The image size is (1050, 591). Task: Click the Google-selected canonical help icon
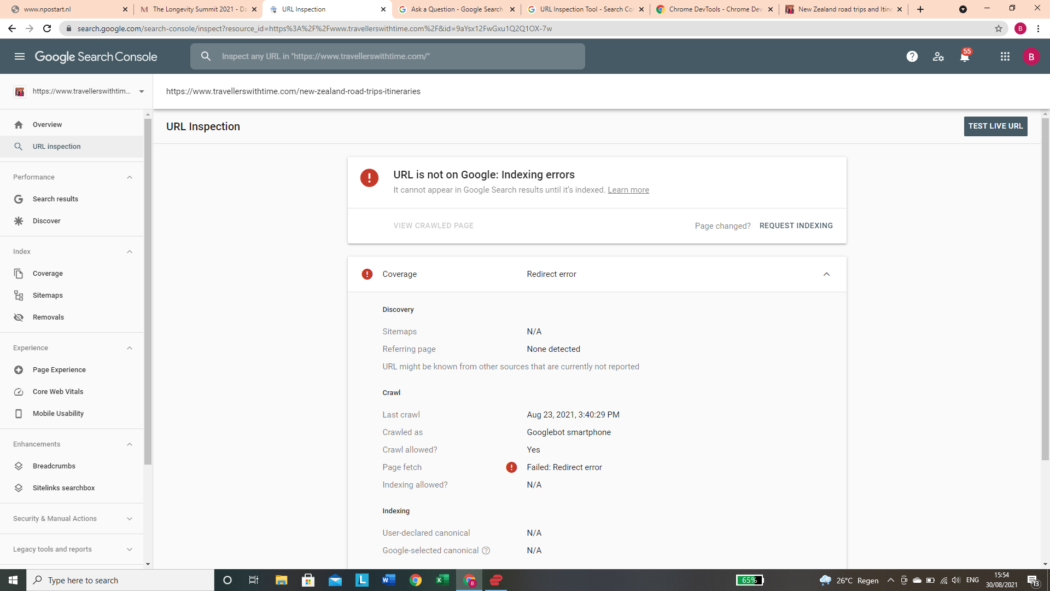click(486, 551)
